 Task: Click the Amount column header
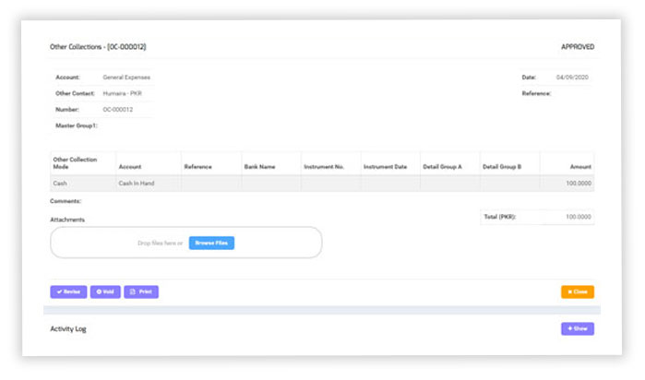pyautogui.click(x=580, y=167)
